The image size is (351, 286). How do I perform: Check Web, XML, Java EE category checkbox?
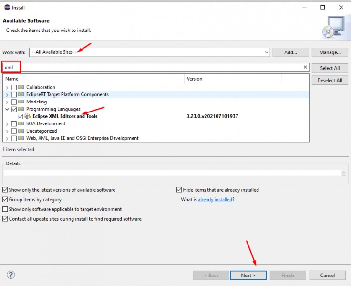(14, 138)
